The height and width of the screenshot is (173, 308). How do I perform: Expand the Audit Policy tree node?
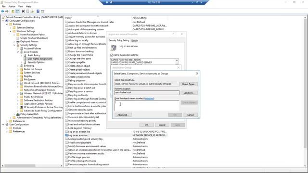tap(22, 55)
